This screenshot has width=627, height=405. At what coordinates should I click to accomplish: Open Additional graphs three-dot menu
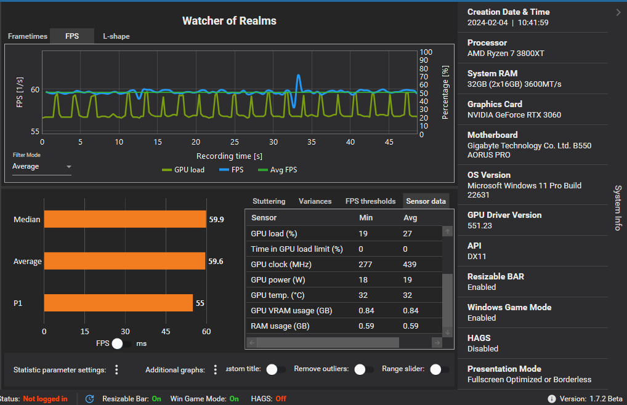click(x=215, y=370)
